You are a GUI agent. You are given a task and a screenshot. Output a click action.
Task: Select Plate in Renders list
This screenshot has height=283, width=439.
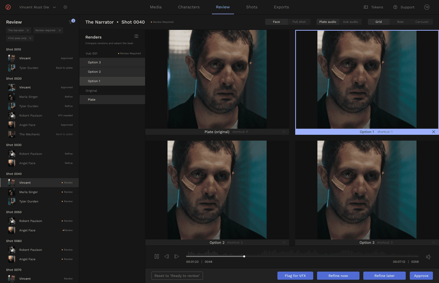(112, 100)
